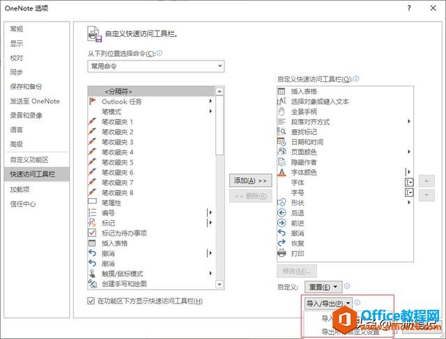446x339 pixels.
Task: Expand the 笔模式 submenu arrow
Action: [x=210, y=111]
